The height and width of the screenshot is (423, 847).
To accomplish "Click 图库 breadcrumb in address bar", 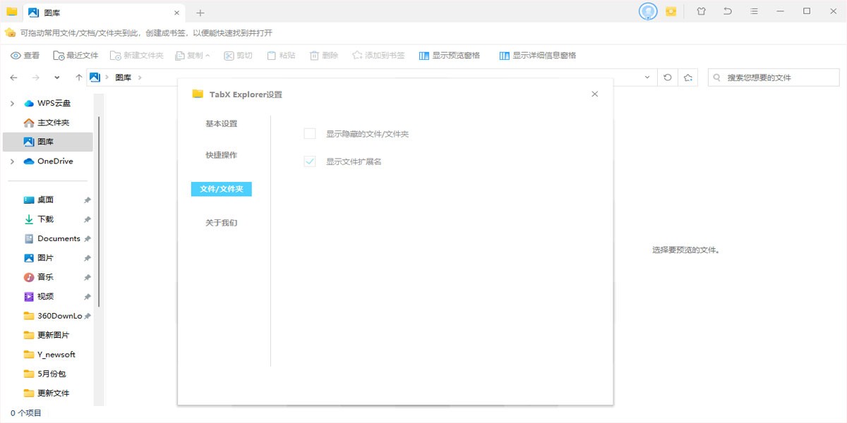I will tap(123, 78).
